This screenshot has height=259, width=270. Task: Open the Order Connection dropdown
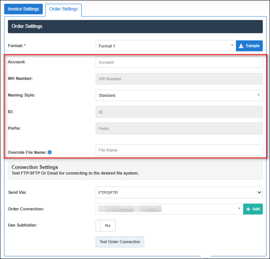coord(169,209)
